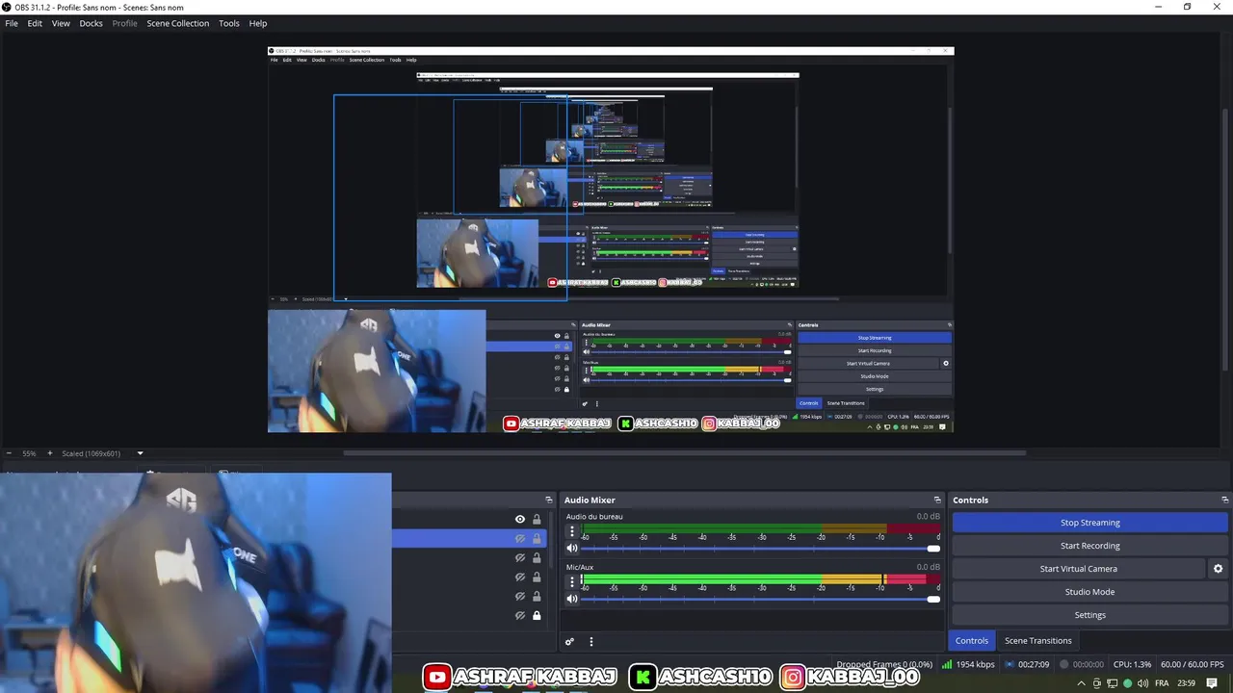Open the Windows notification center icon
This screenshot has width=1233, height=693.
pos(1212,683)
